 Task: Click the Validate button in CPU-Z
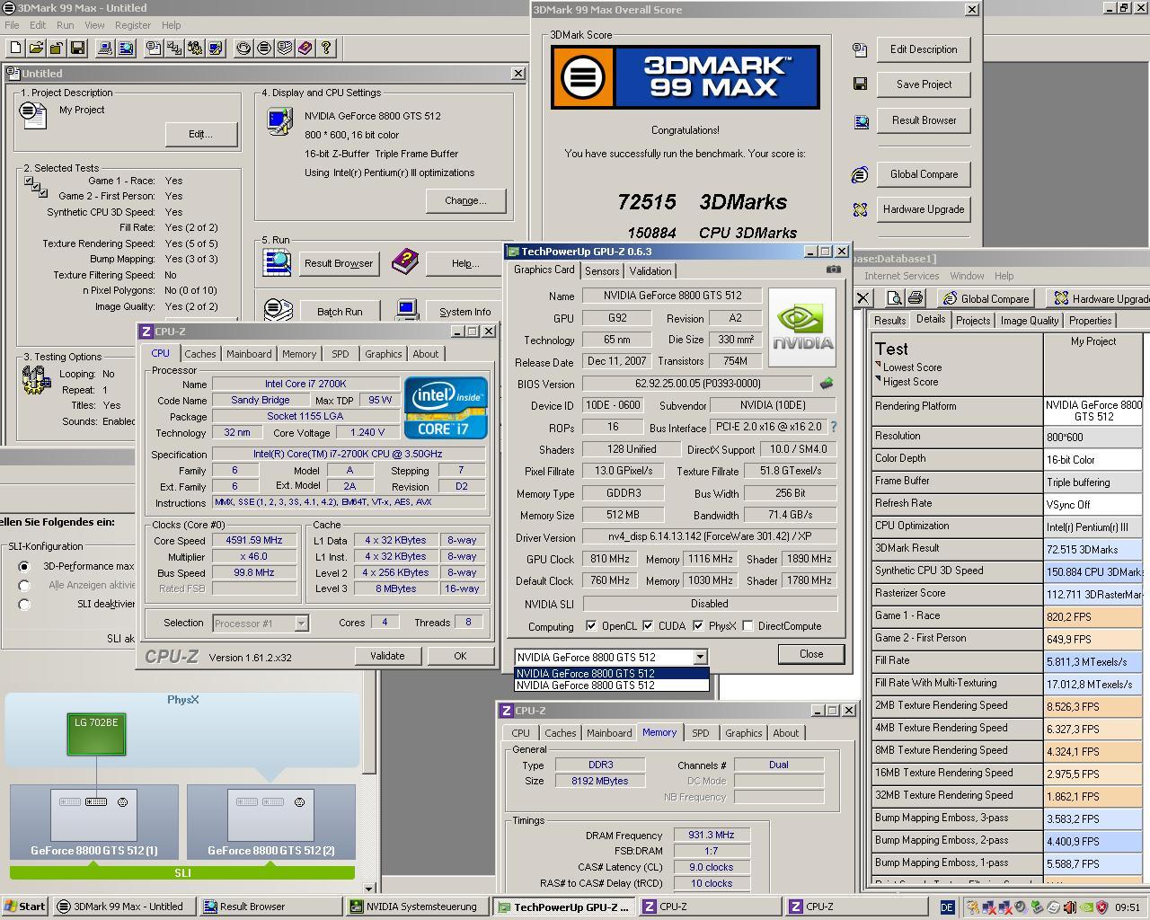387,656
